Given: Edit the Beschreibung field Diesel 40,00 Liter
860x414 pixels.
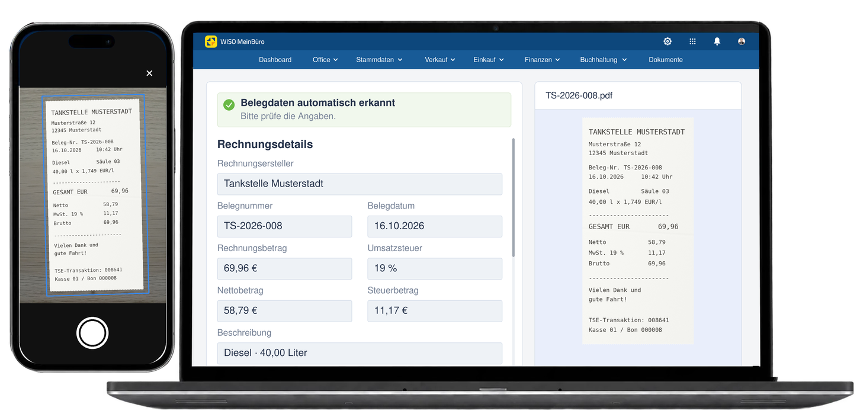Looking at the screenshot, I should coord(360,353).
